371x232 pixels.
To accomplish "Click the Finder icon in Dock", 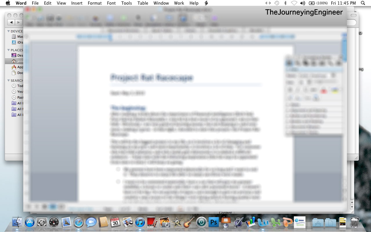I will tap(17, 223).
